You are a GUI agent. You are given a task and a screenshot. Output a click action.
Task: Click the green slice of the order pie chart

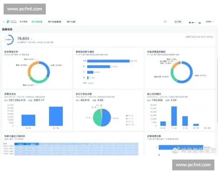point(97,117)
